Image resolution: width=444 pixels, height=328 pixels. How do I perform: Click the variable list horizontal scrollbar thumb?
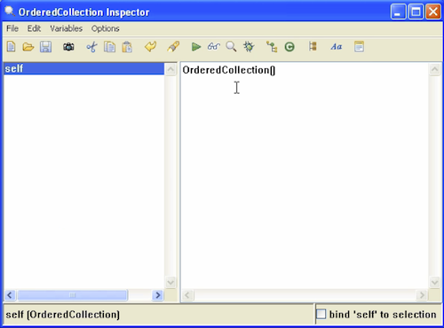pyautogui.click(x=73, y=295)
